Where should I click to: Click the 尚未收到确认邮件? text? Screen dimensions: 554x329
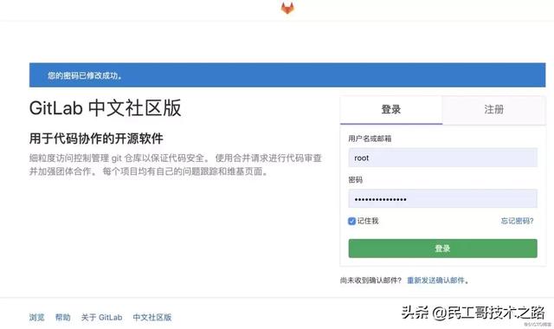coord(370,281)
